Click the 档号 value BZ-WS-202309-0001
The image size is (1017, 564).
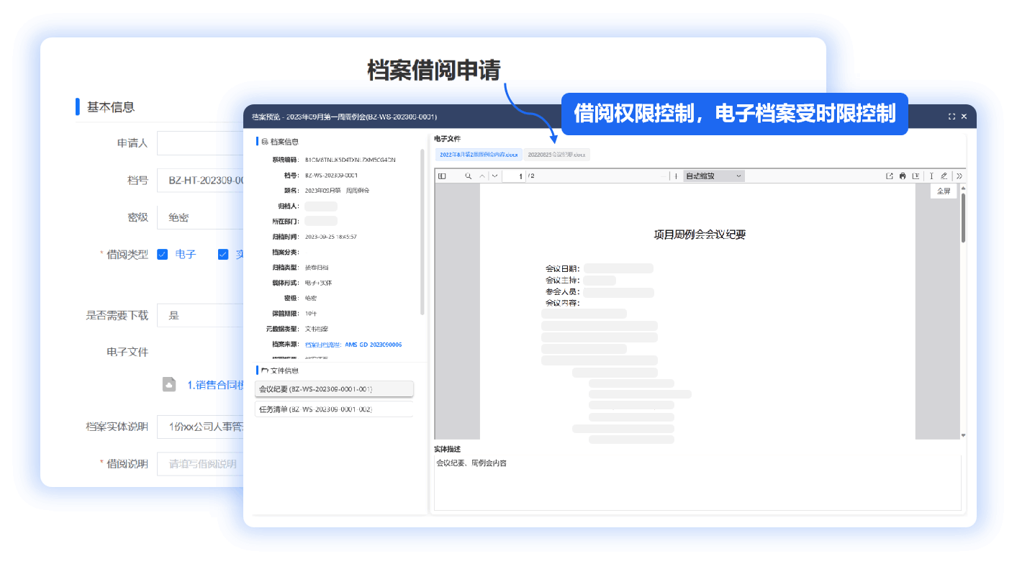(x=332, y=175)
